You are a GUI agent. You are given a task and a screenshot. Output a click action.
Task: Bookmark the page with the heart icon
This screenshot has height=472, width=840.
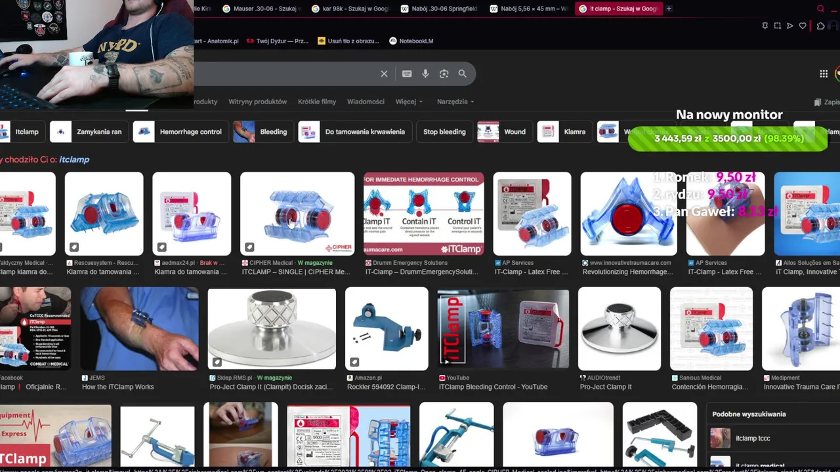tap(802, 26)
